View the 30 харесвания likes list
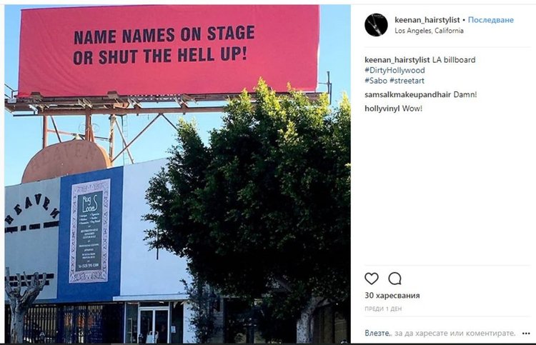The image size is (536, 345). [x=392, y=295]
